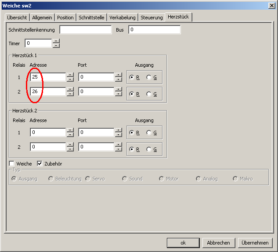Uncheck the Zubehör checkbox
The image size is (278, 252).
tap(40, 164)
